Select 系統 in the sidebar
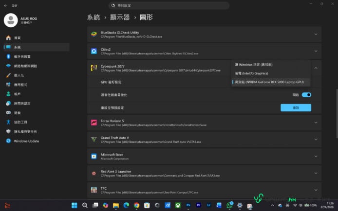Screen dimensions: 338x211 tap(37, 47)
